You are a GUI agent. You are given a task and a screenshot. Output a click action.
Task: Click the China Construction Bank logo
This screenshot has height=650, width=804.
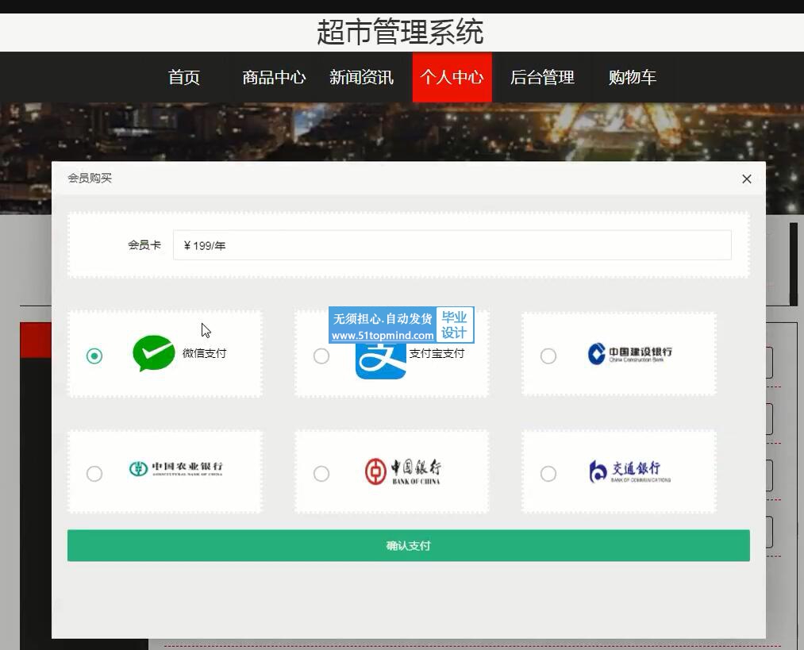click(629, 354)
